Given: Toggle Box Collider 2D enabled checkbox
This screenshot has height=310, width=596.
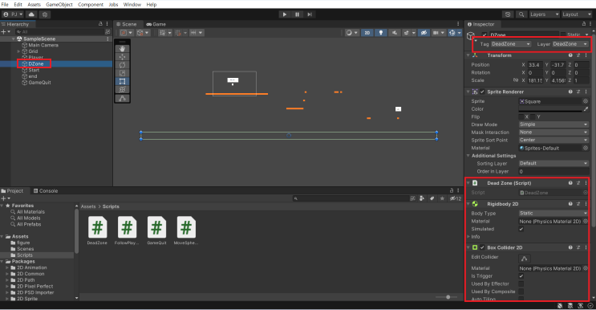Looking at the screenshot, I should 482,247.
